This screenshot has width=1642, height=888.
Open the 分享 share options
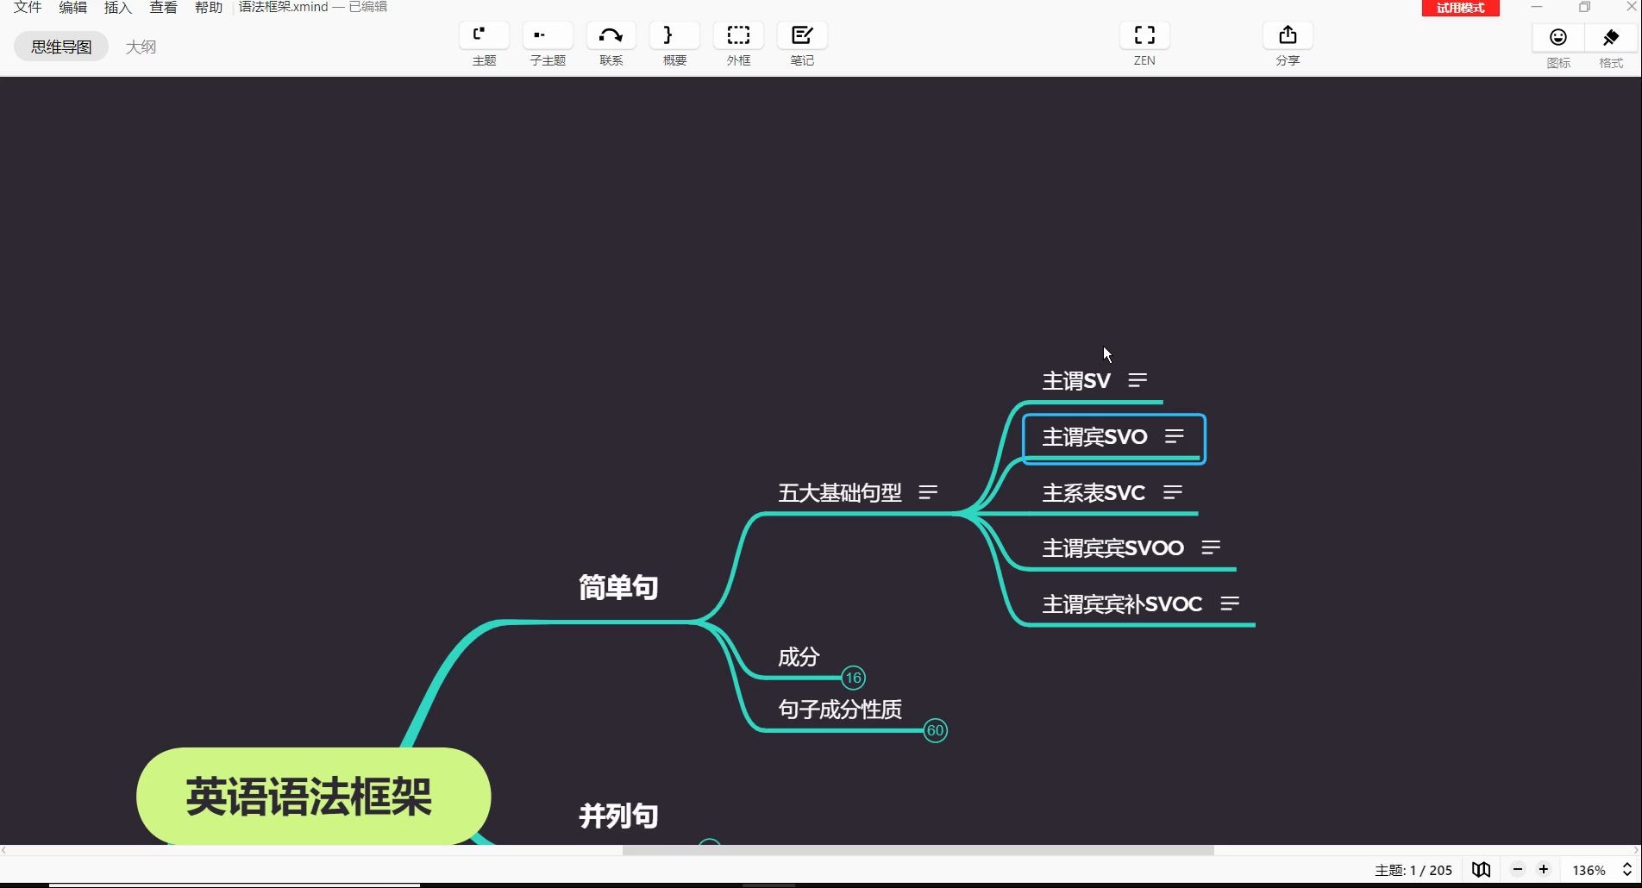point(1288,36)
